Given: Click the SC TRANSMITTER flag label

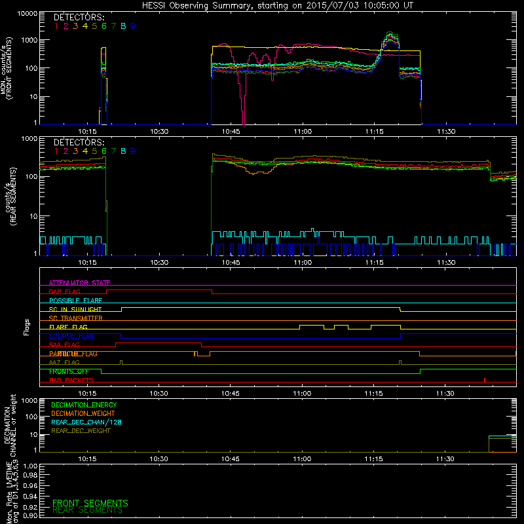Looking at the screenshot, I should pos(76,318).
